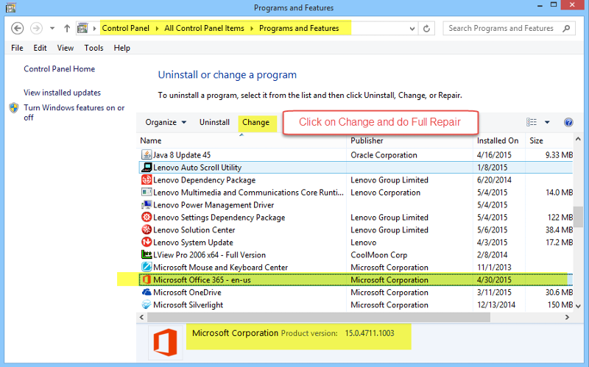
Task: Click the 38.4 MB size cell
Action: [x=559, y=230]
